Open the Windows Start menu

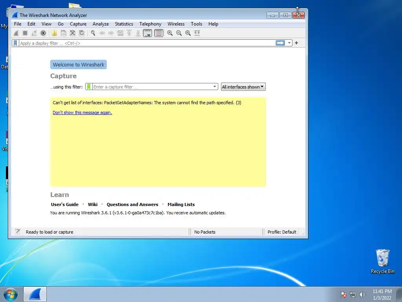click(11, 294)
